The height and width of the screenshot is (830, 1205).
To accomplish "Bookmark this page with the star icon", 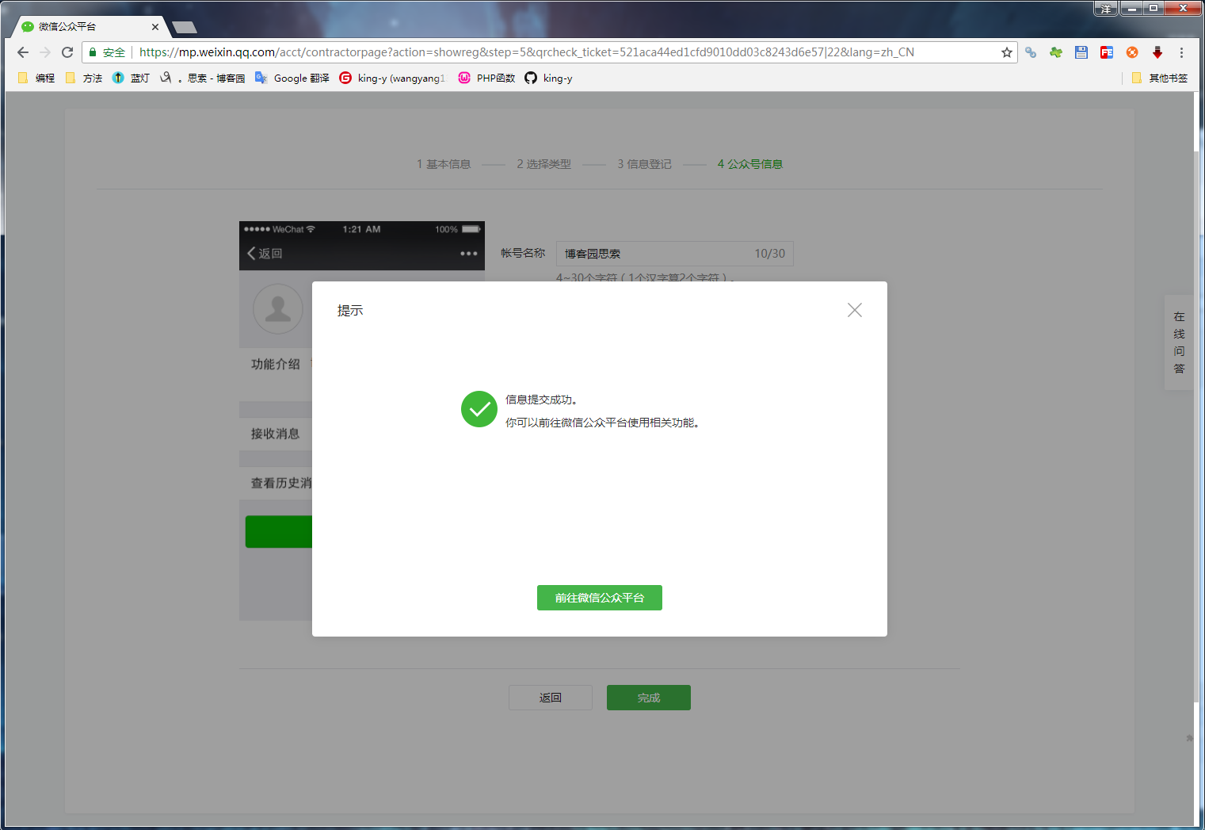I will [x=1007, y=52].
